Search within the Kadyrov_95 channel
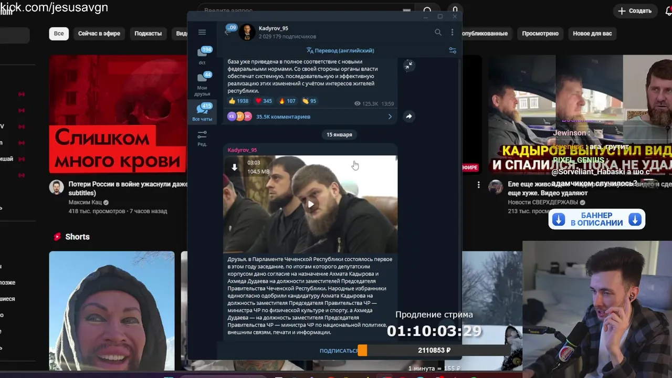This screenshot has height=378, width=672. [438, 32]
